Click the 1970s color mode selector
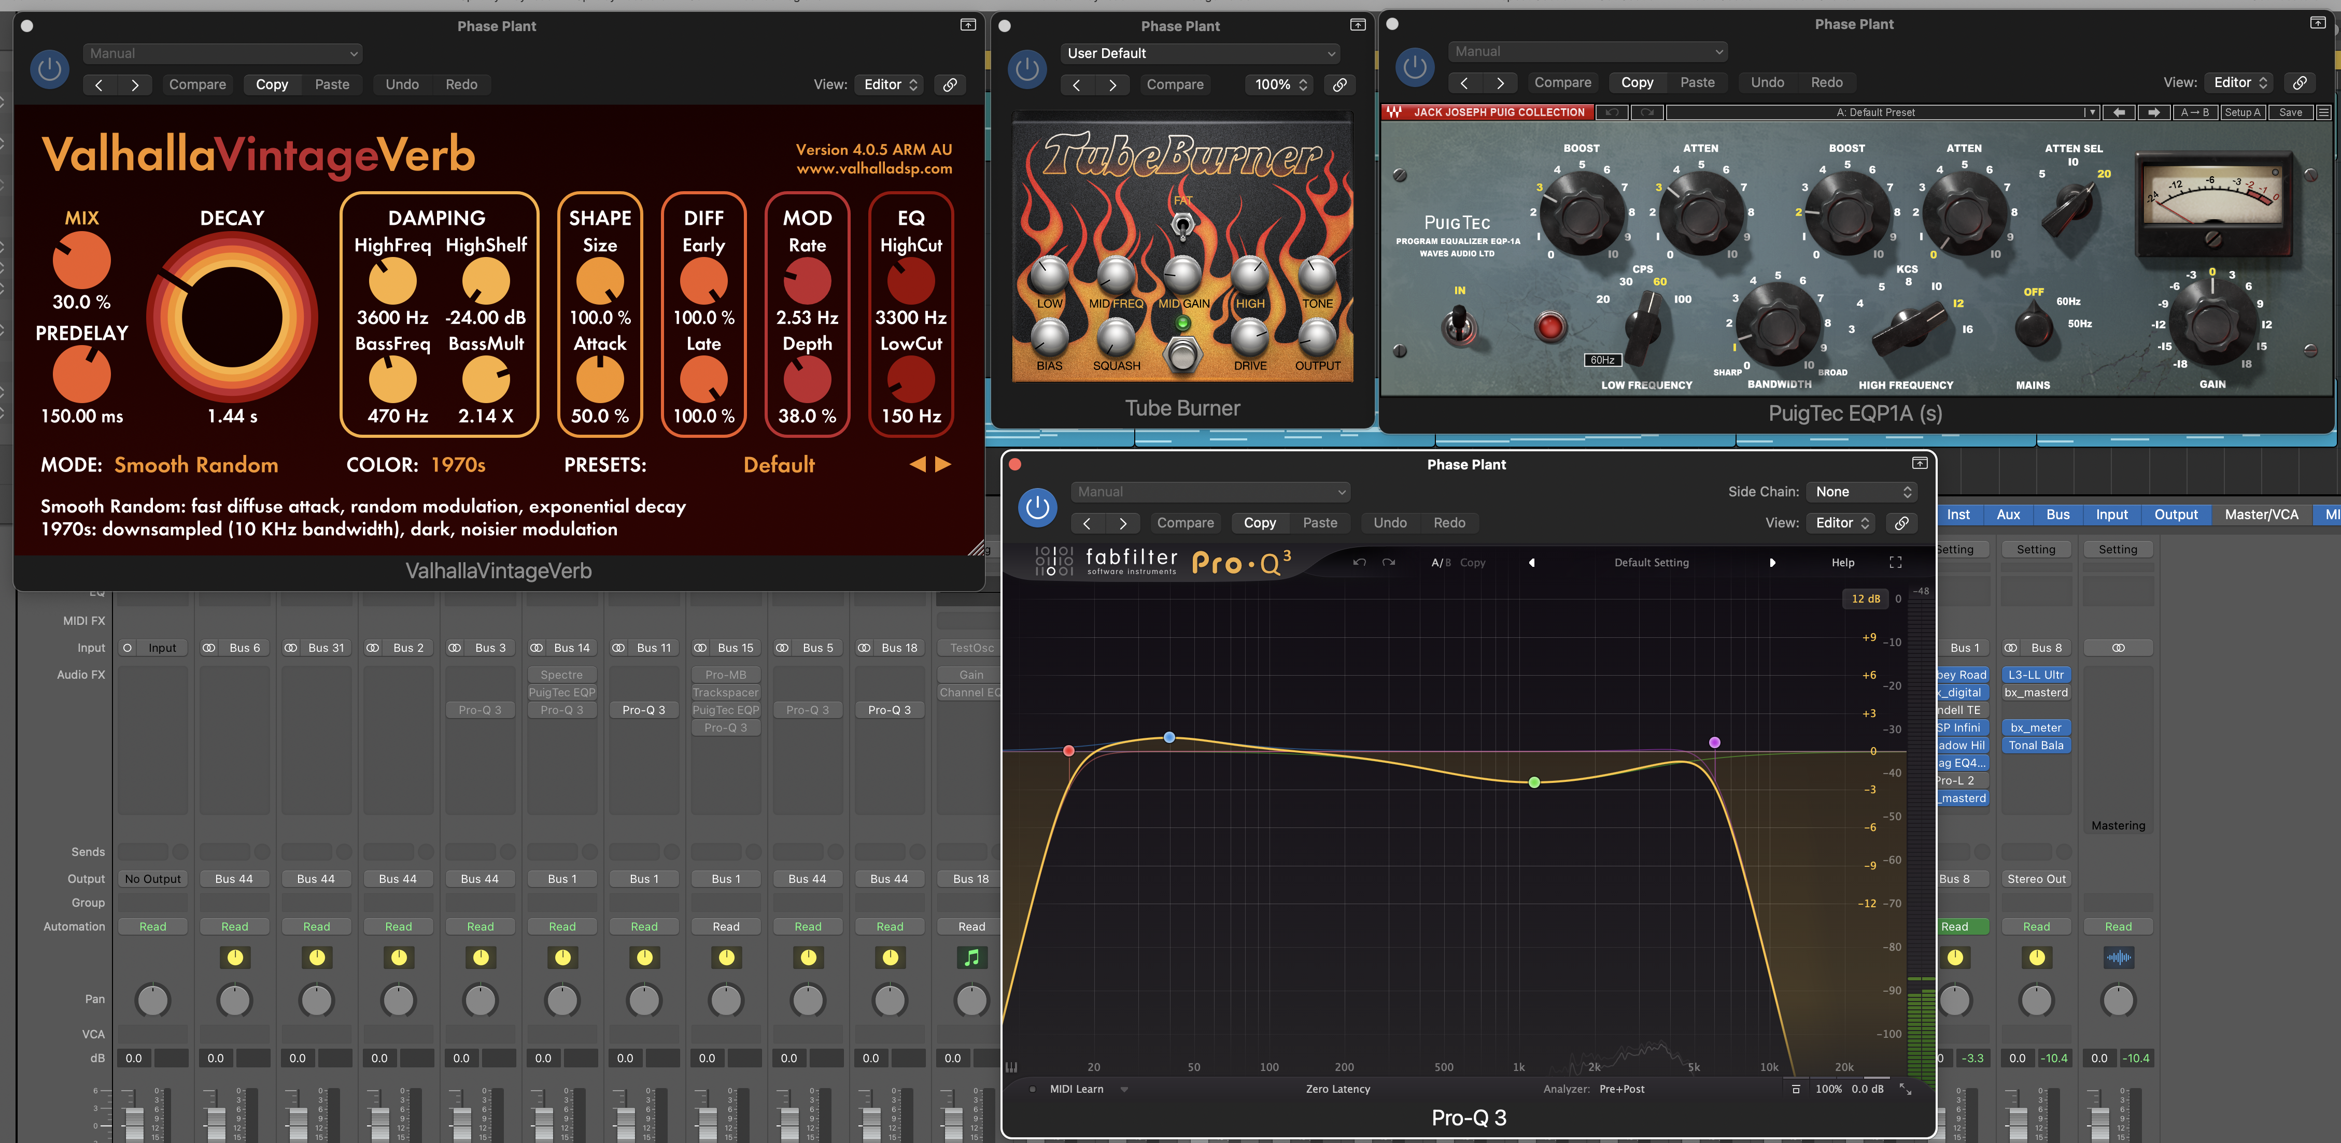Screen dimensions: 2341x1143 (458, 465)
